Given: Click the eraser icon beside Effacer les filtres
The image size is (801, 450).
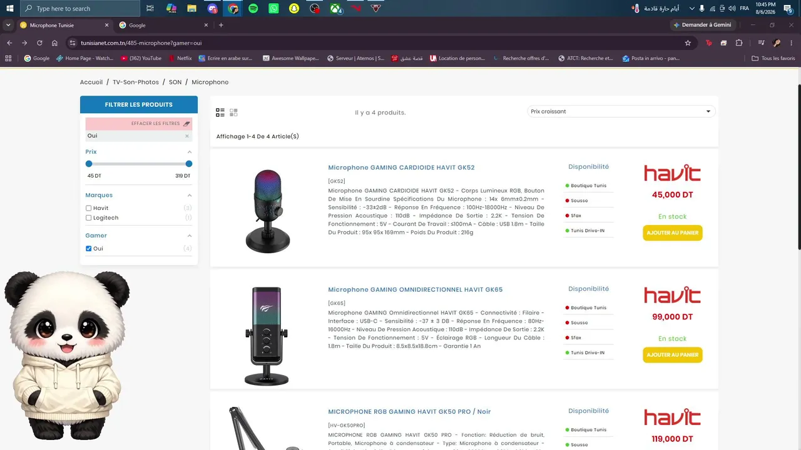Looking at the screenshot, I should click(x=186, y=124).
